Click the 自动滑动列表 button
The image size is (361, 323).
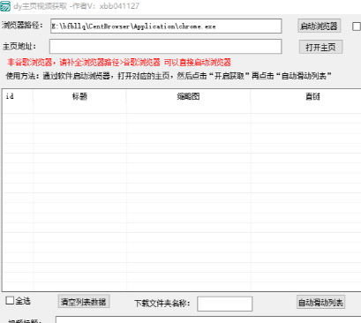(320, 302)
